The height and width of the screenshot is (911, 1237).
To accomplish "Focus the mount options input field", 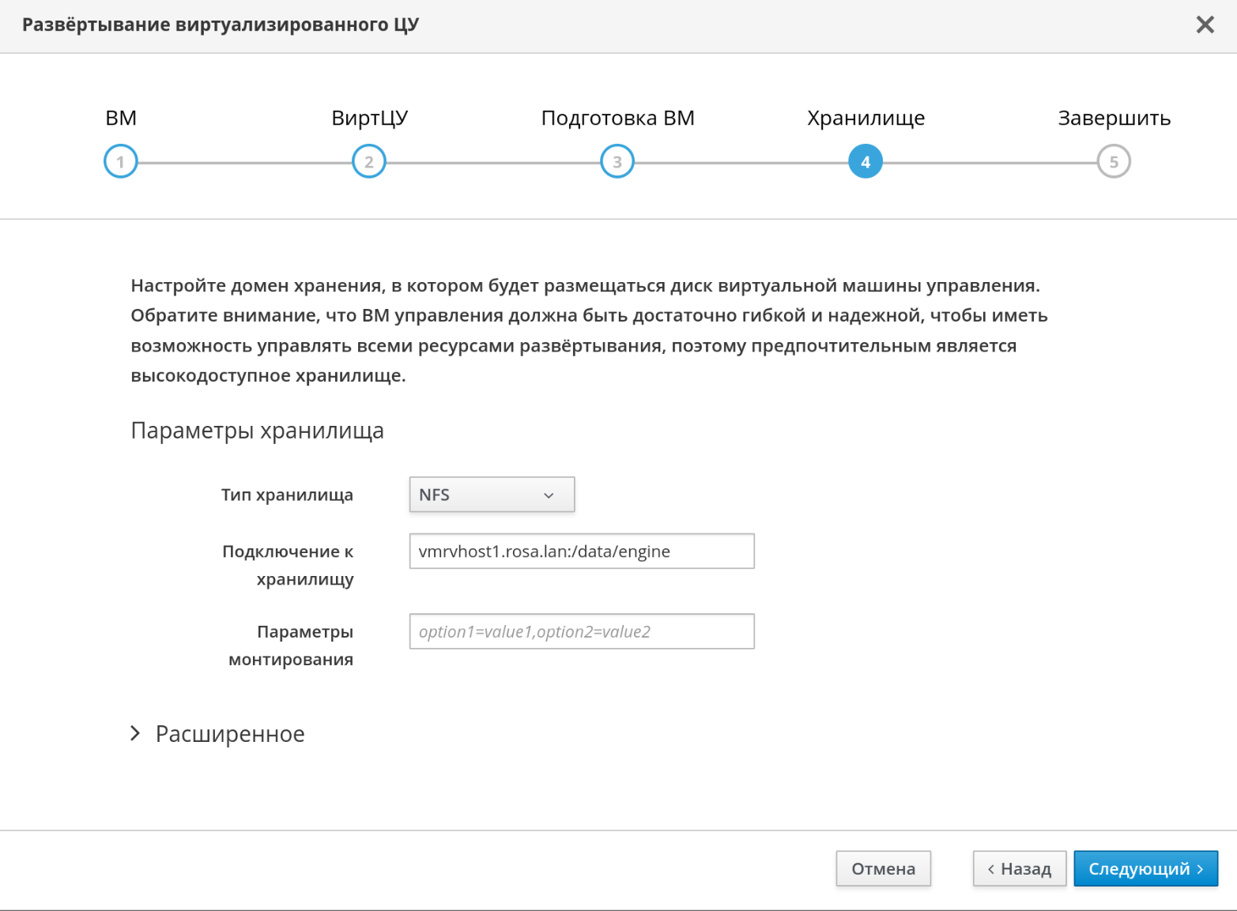I will 582,632.
